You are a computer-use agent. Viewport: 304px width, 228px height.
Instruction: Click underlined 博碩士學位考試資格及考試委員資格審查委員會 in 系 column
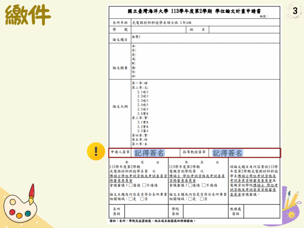(x=138, y=178)
